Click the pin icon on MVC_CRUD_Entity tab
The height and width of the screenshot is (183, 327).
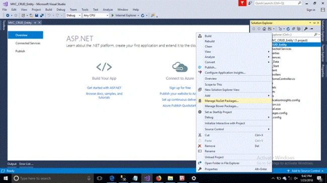(35, 23)
